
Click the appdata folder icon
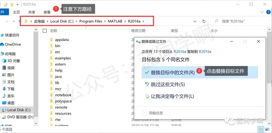[x=51, y=40]
